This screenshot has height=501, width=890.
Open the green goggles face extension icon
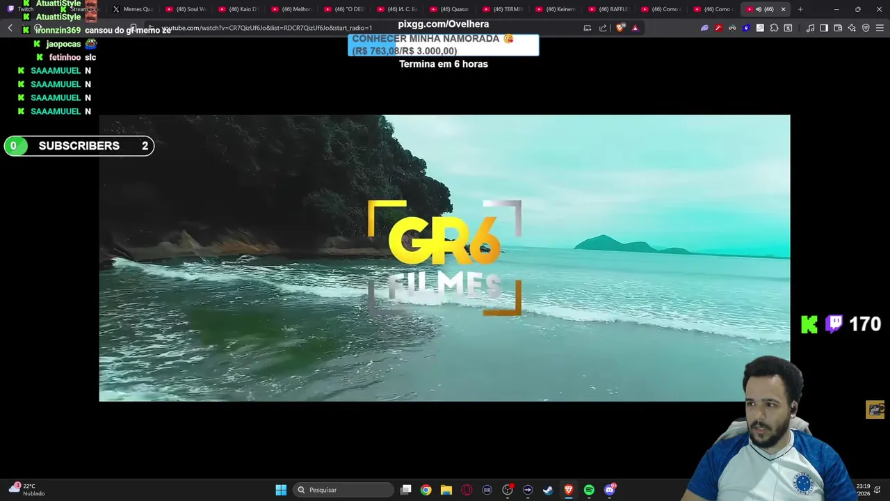point(732,28)
